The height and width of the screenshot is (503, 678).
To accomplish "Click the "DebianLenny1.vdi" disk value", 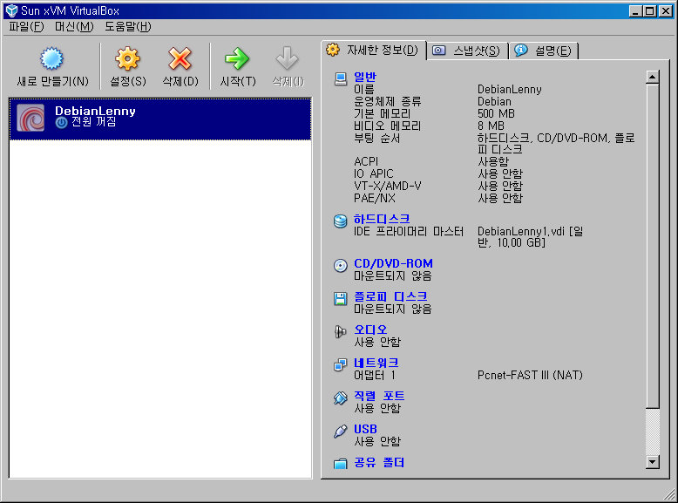I will click(521, 231).
